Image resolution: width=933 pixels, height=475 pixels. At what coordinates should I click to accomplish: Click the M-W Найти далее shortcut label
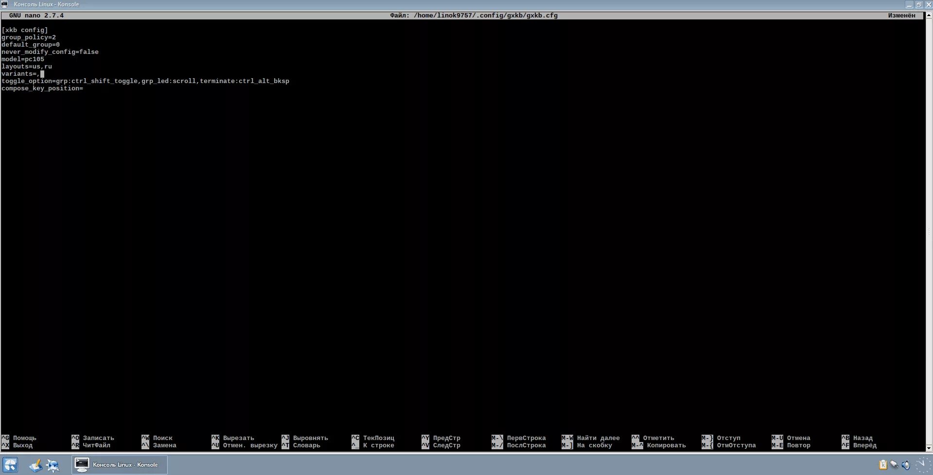click(x=591, y=438)
